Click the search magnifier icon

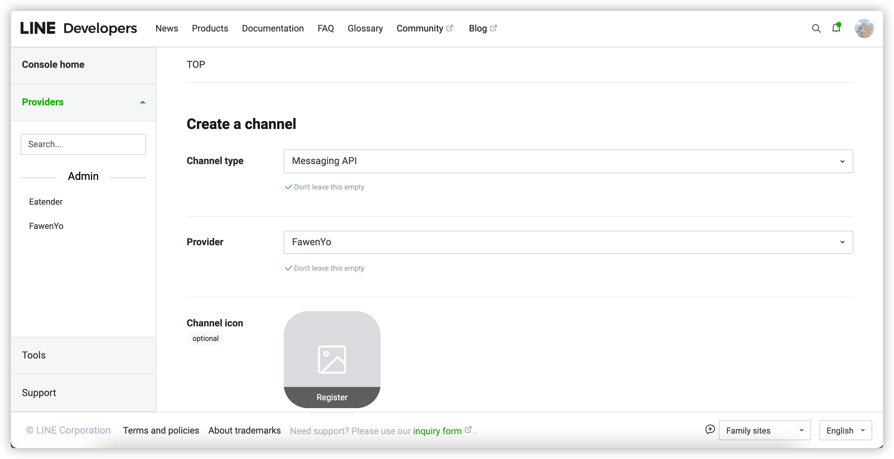(816, 28)
